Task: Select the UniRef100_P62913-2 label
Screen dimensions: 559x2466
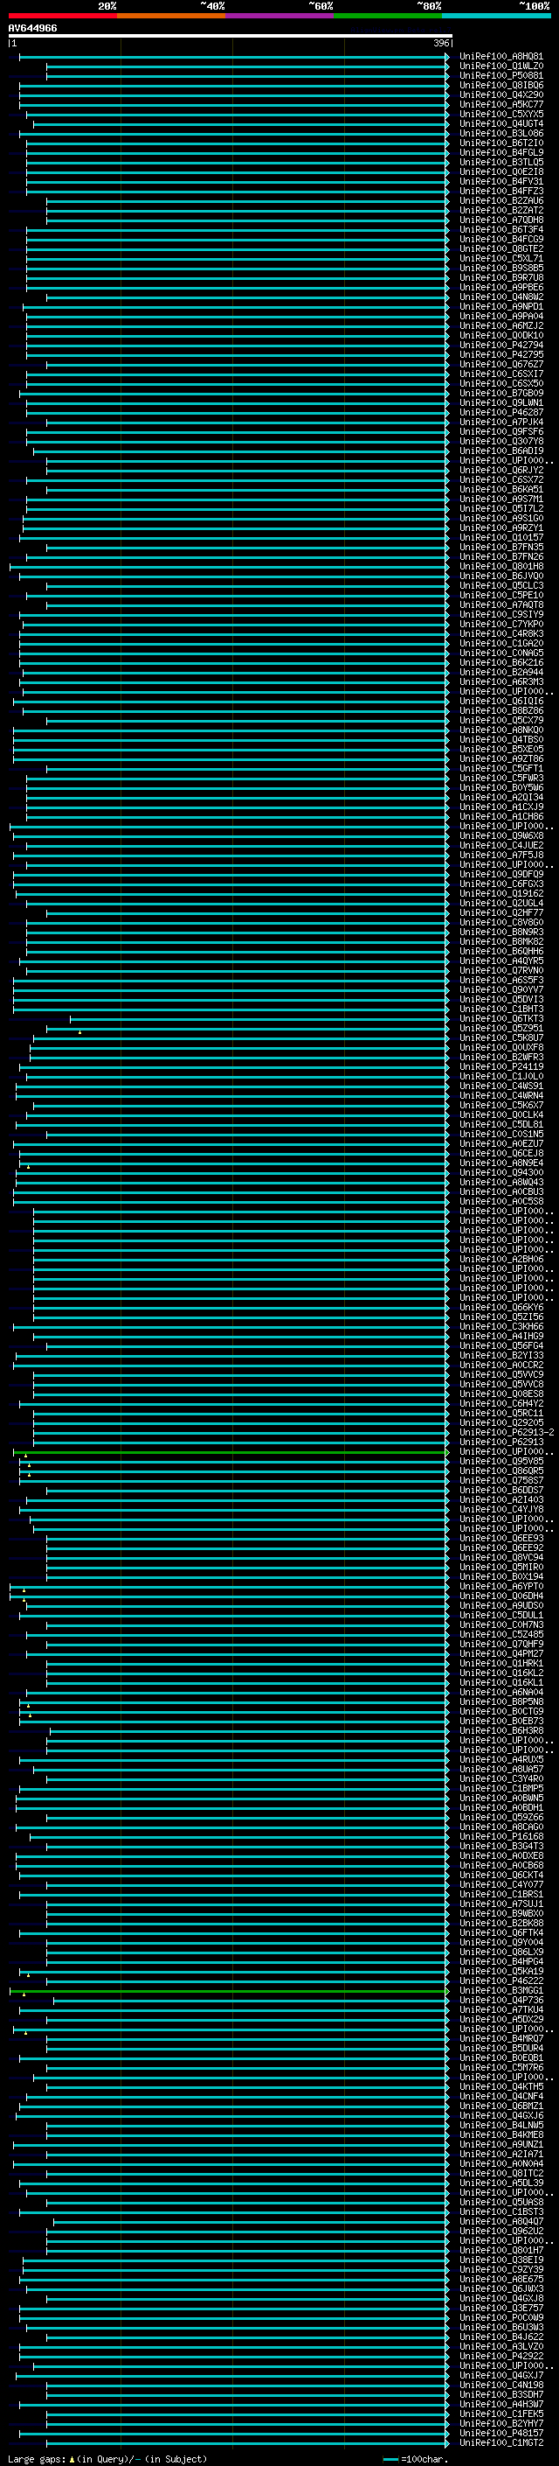Action: (x=507, y=1432)
